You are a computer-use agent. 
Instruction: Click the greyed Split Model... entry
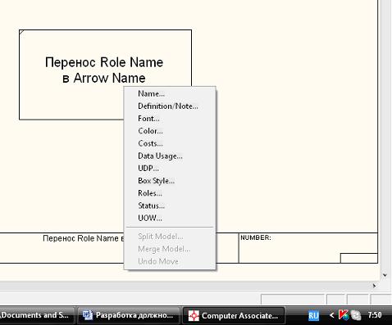[x=170, y=237]
